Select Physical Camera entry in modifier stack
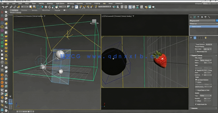Screen dimensions: 218x113 coord(204,27)
